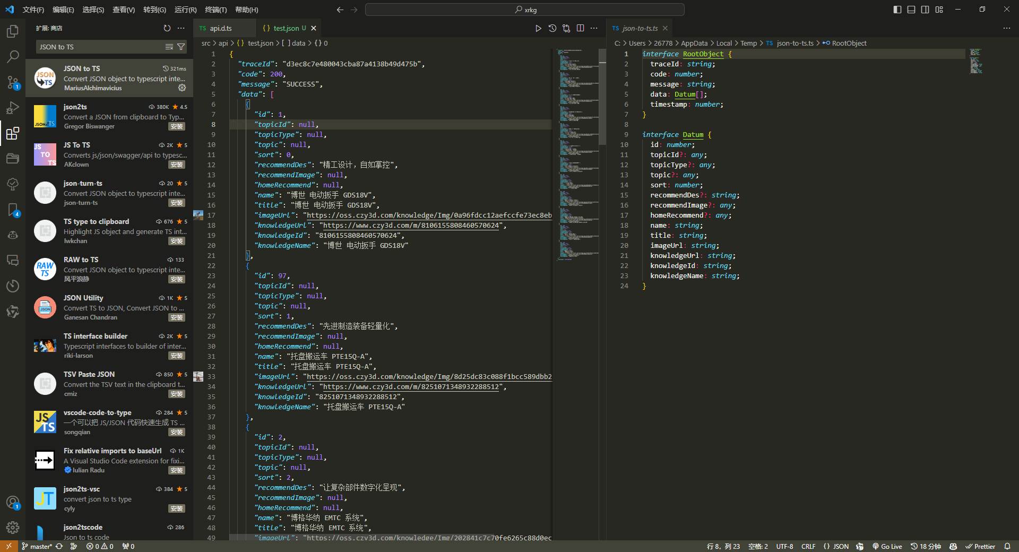Toggle the primary side bar visibility
Screen dimensions: 1019x552
(897, 10)
